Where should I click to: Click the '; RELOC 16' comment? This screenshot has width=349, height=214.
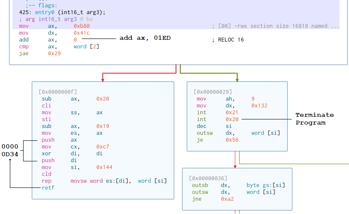coord(228,40)
